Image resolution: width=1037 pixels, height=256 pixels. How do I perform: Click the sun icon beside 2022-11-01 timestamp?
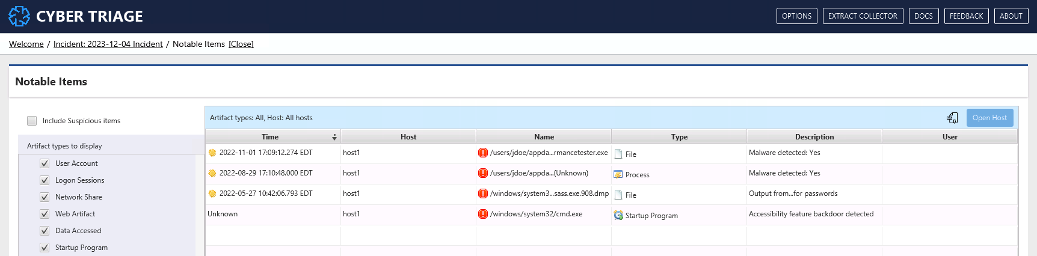click(212, 153)
